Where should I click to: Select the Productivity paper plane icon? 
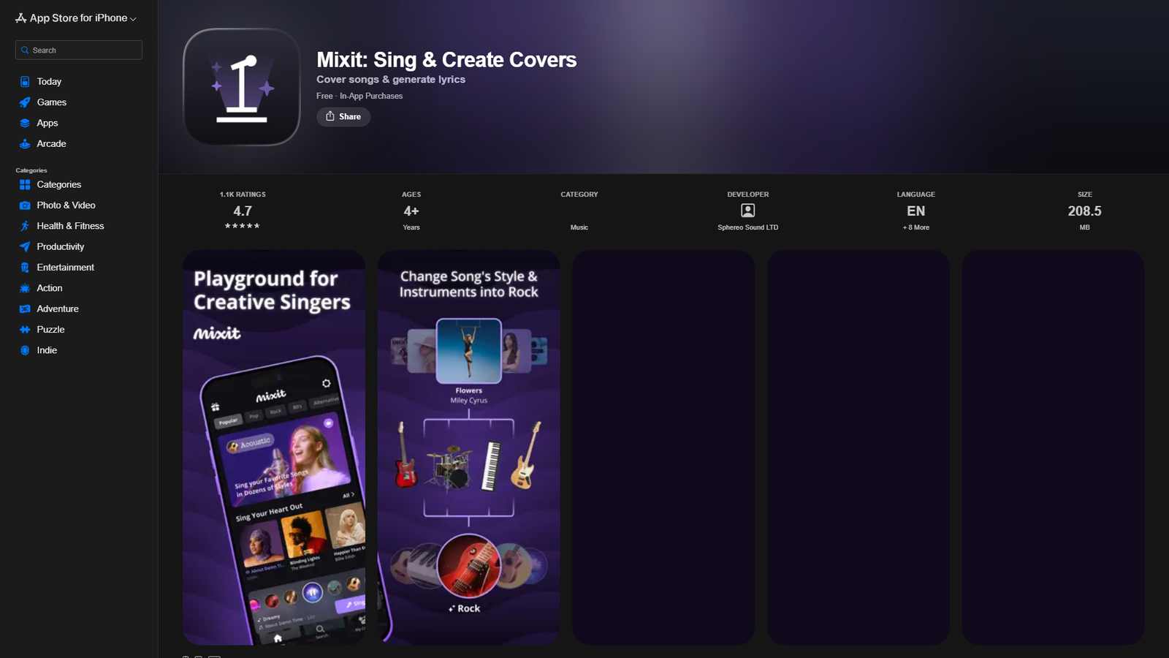[25, 246]
